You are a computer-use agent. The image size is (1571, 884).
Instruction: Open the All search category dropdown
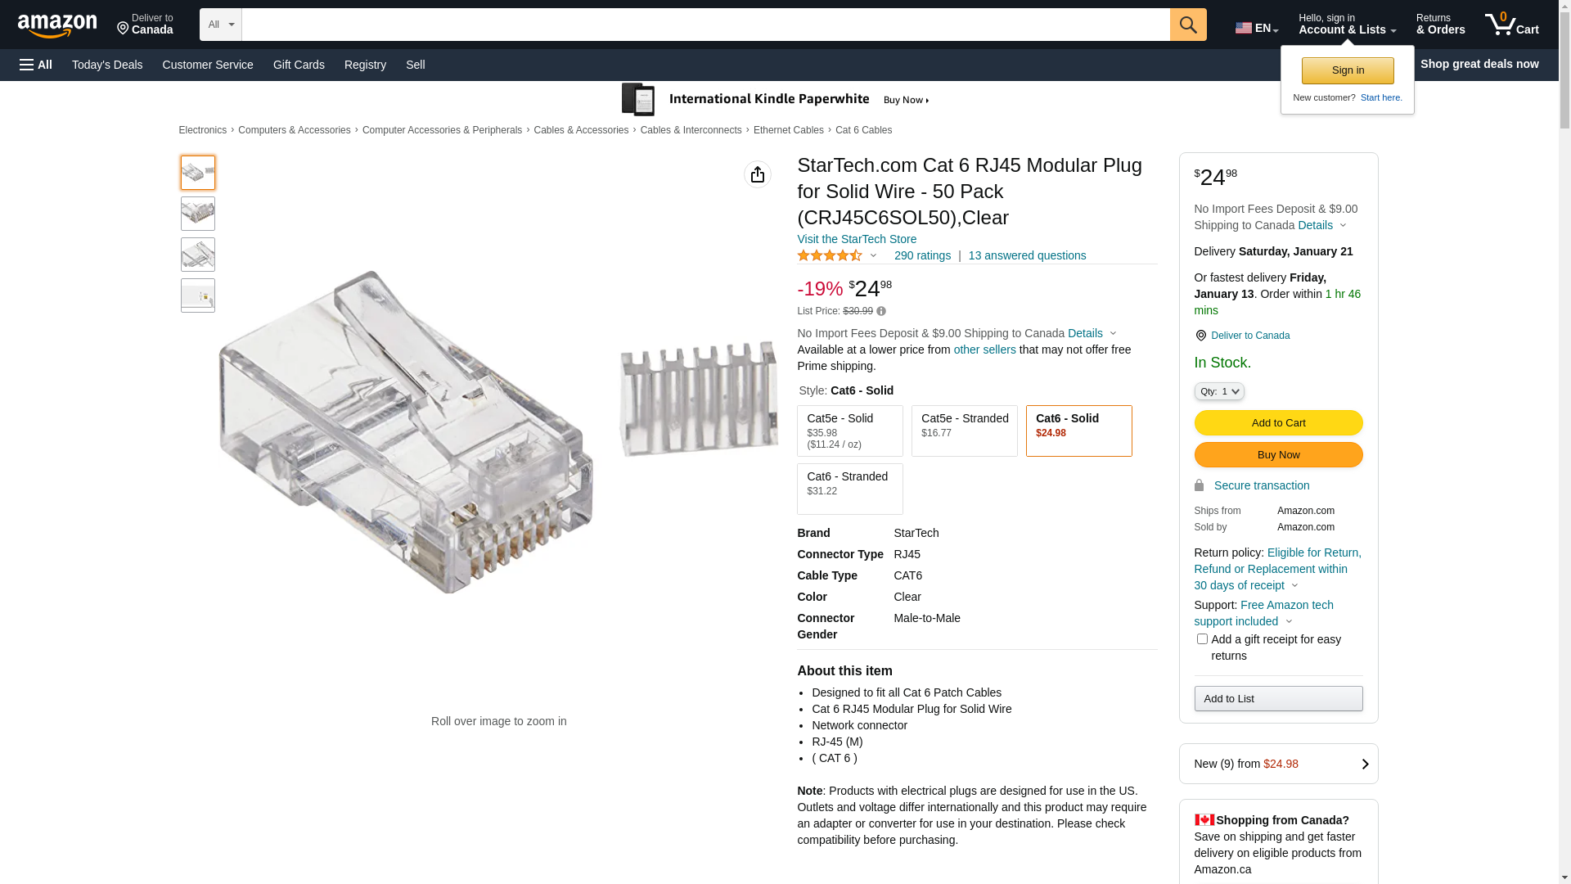click(x=220, y=25)
